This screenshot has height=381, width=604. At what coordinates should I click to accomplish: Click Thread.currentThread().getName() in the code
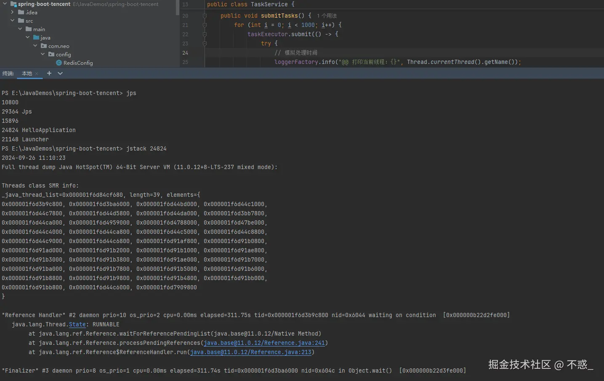(x=462, y=62)
